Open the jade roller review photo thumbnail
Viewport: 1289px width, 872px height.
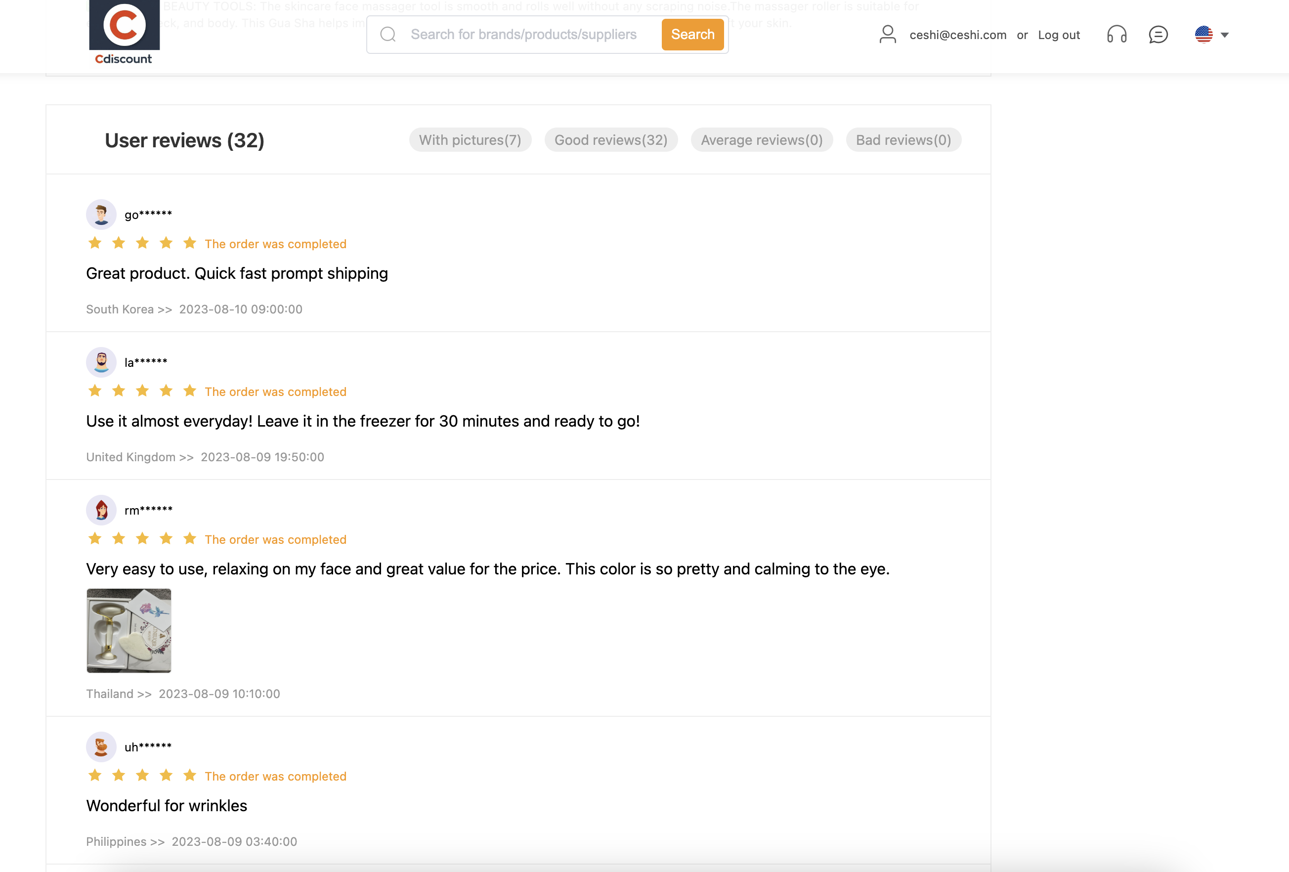click(x=129, y=631)
